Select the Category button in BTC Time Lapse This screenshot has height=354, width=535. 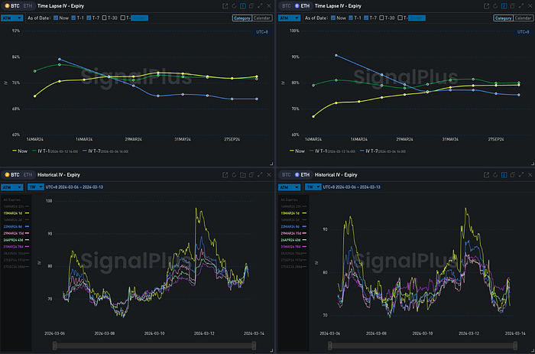tap(242, 18)
